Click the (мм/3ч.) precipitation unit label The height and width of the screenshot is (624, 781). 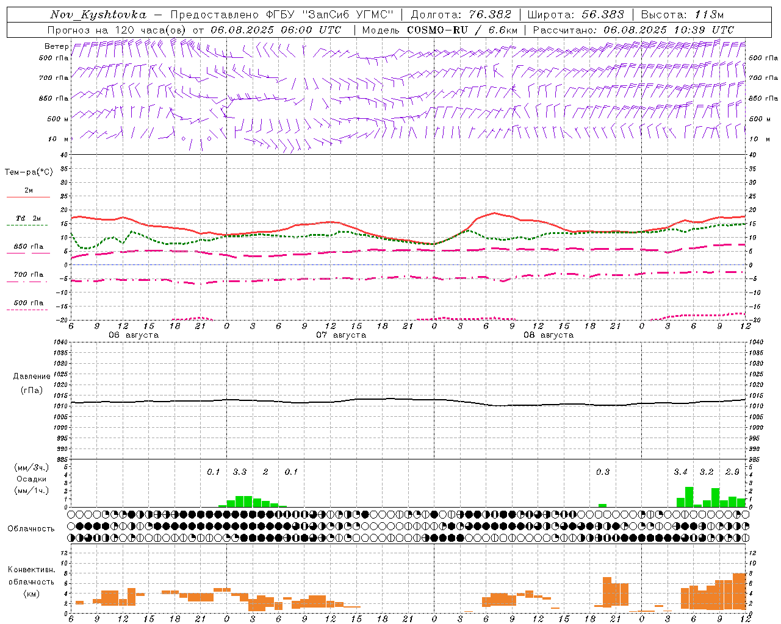pos(32,467)
